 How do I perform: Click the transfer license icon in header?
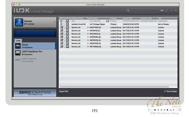click(166, 11)
